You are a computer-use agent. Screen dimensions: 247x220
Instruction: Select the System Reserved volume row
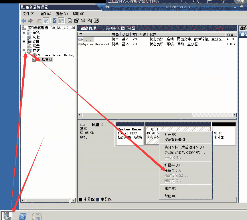[157, 44]
